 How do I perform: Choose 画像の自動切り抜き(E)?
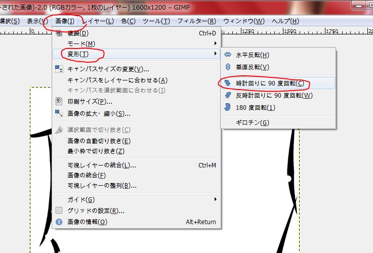click(x=136, y=141)
